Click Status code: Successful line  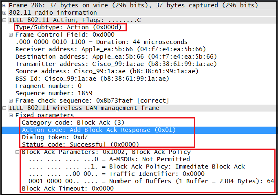pyautogui.click(x=80, y=145)
